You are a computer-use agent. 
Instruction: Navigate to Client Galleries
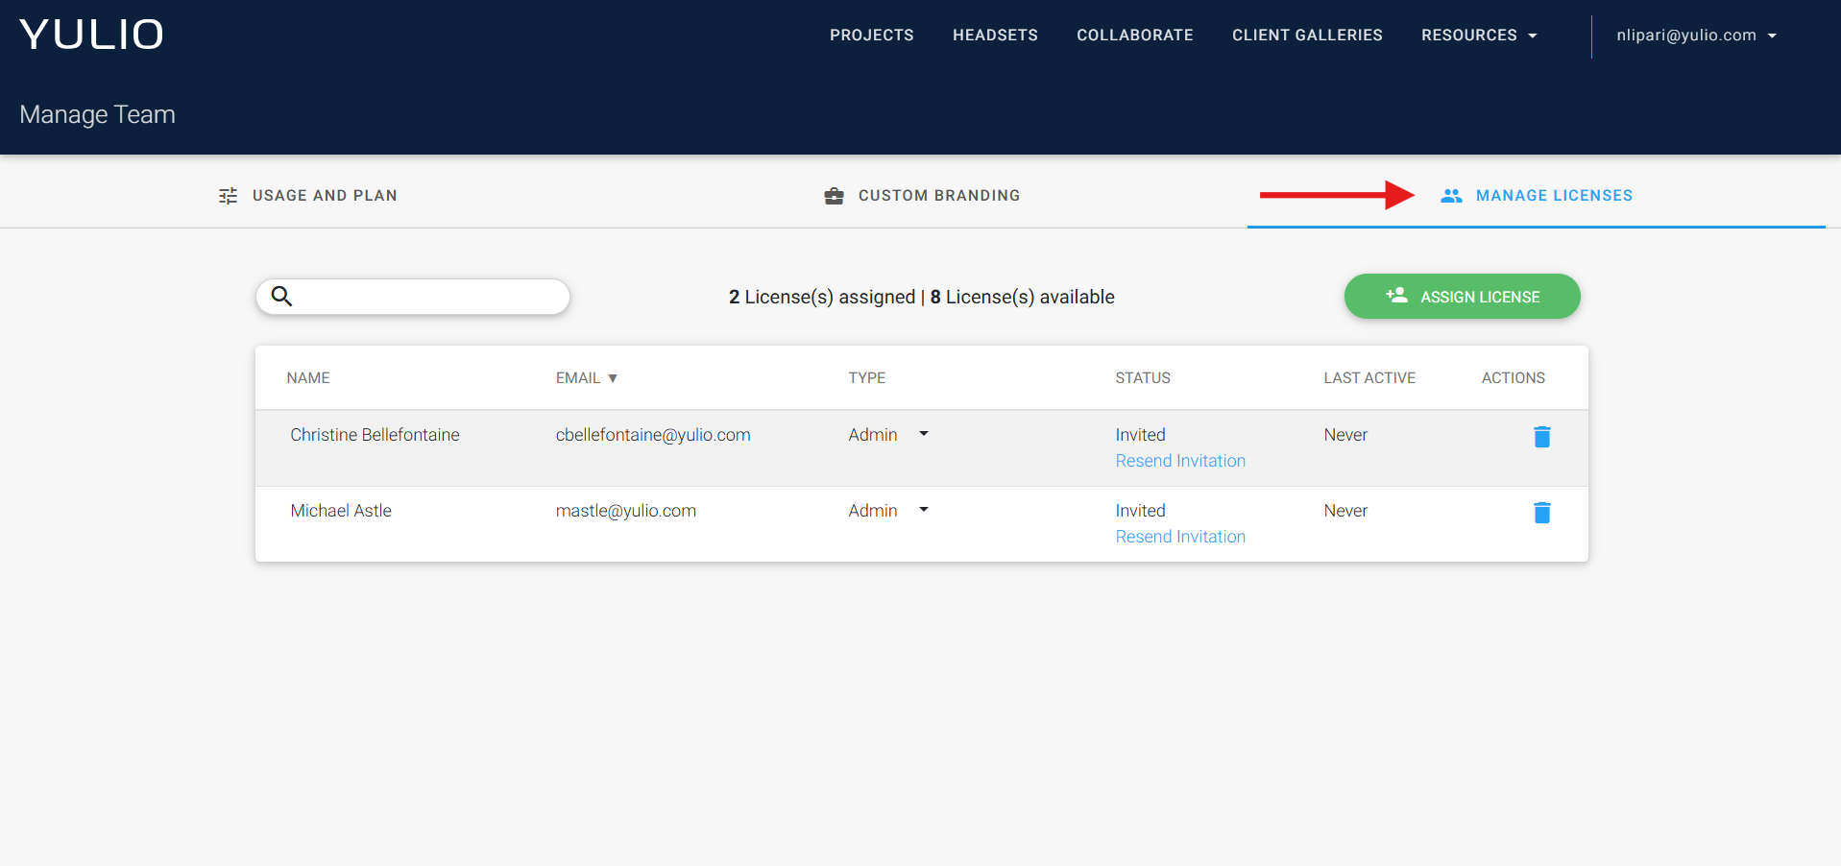1307,35
